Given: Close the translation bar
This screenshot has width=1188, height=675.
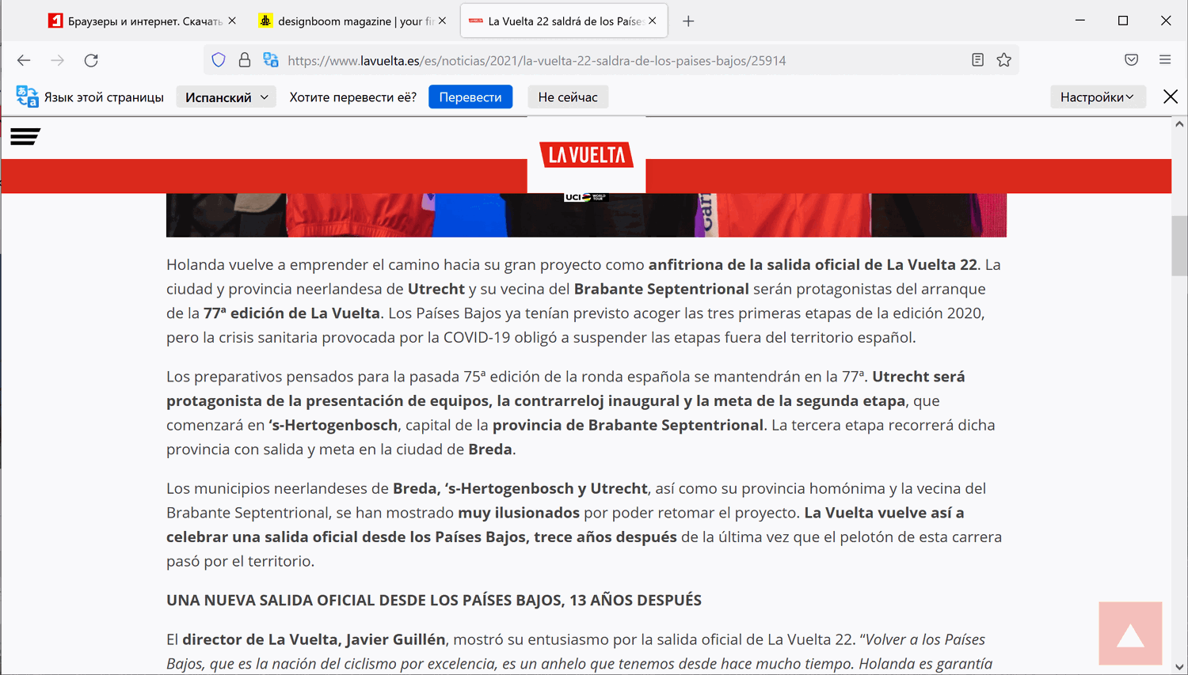Looking at the screenshot, I should pos(1171,97).
